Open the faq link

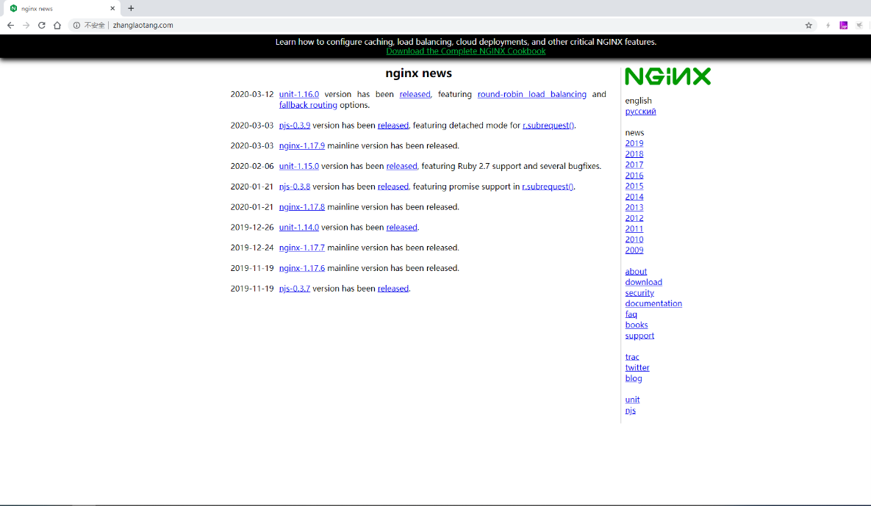click(631, 314)
